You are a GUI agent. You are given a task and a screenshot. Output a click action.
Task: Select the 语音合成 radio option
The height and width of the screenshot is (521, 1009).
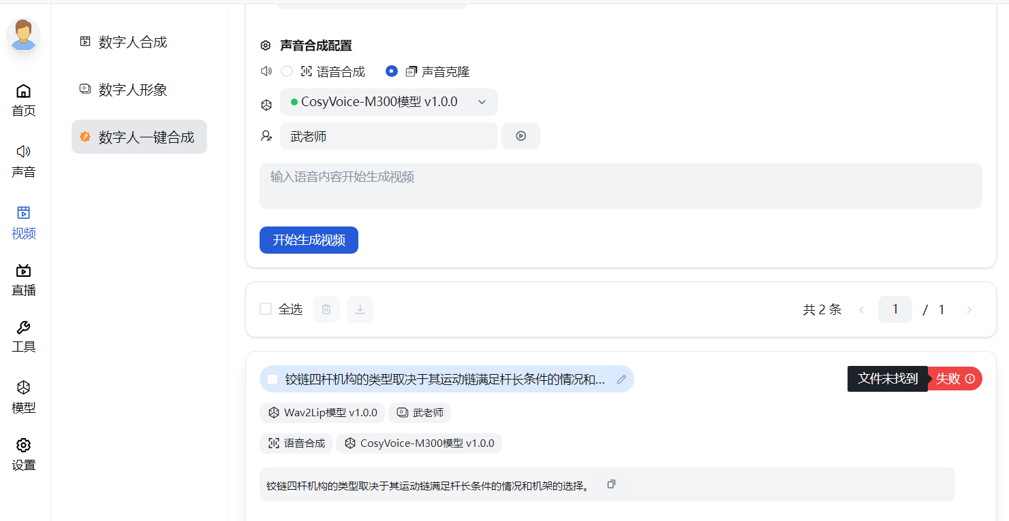coord(287,71)
